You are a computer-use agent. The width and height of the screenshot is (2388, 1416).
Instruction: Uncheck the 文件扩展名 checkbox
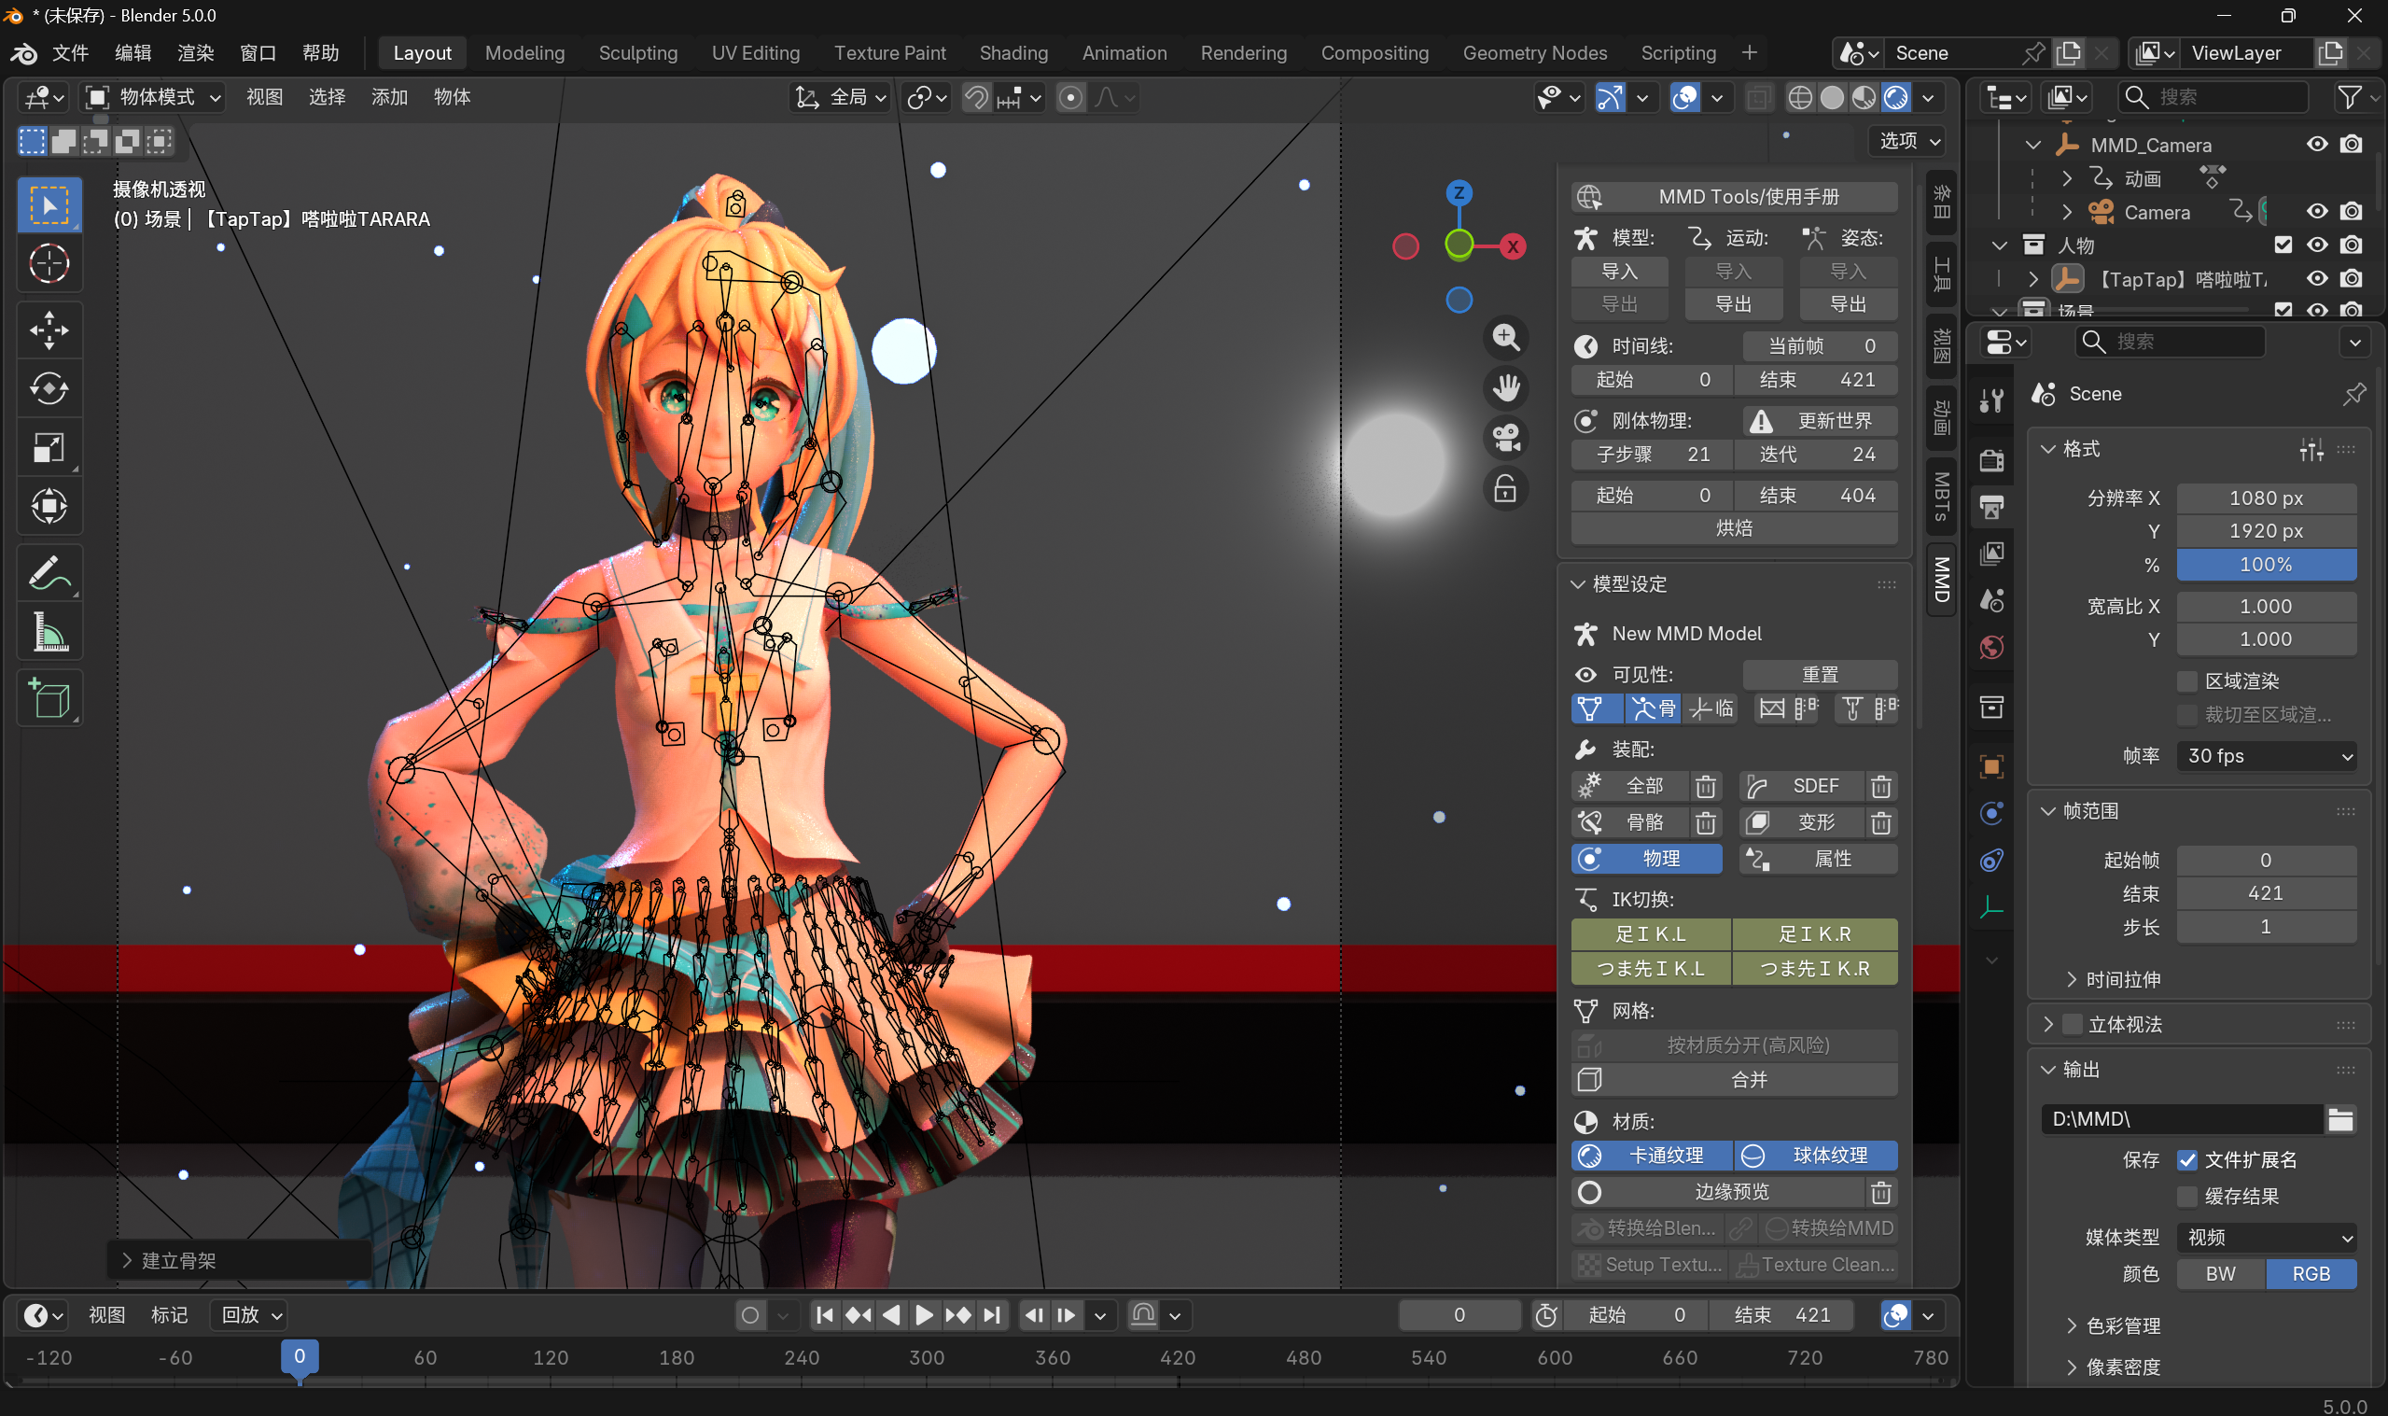(x=2187, y=1160)
